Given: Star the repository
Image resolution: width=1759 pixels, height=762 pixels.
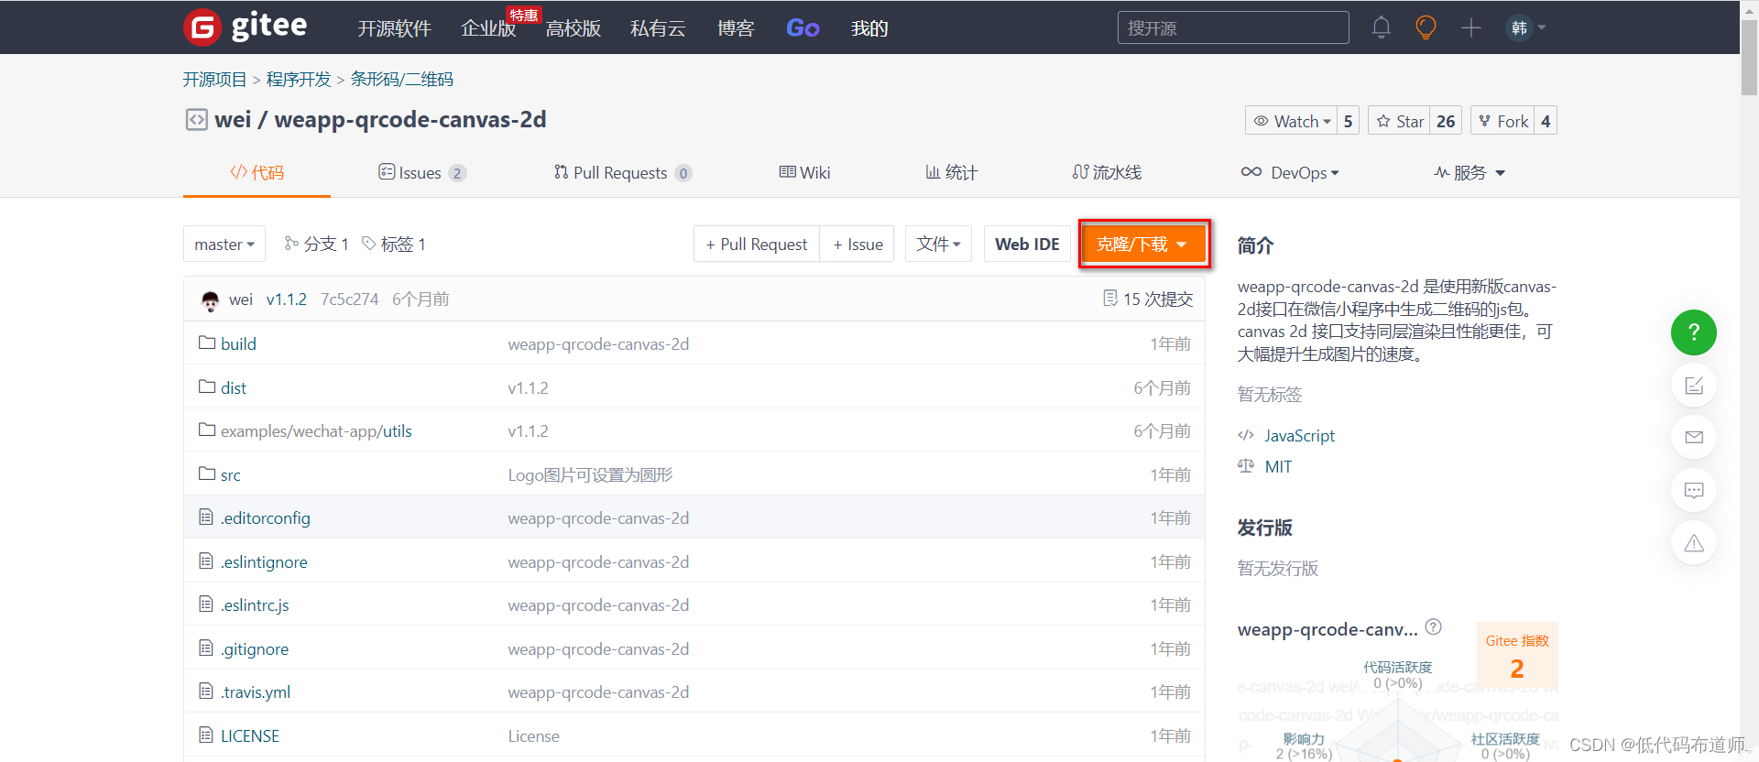Looking at the screenshot, I should tap(1400, 121).
